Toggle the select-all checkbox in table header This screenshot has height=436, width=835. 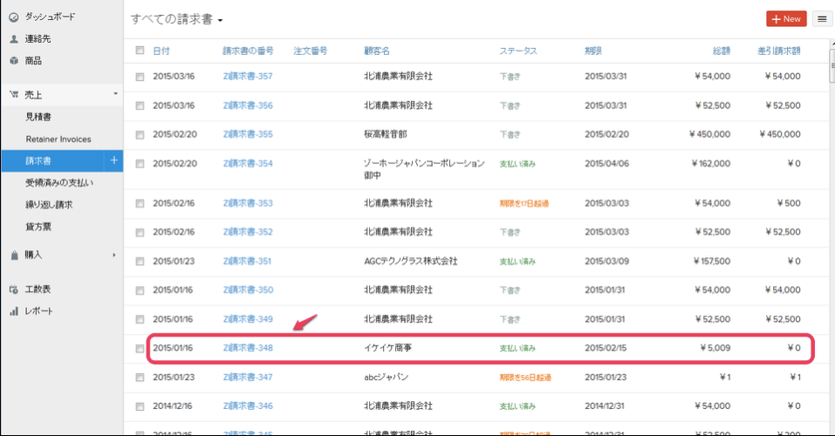click(x=140, y=50)
